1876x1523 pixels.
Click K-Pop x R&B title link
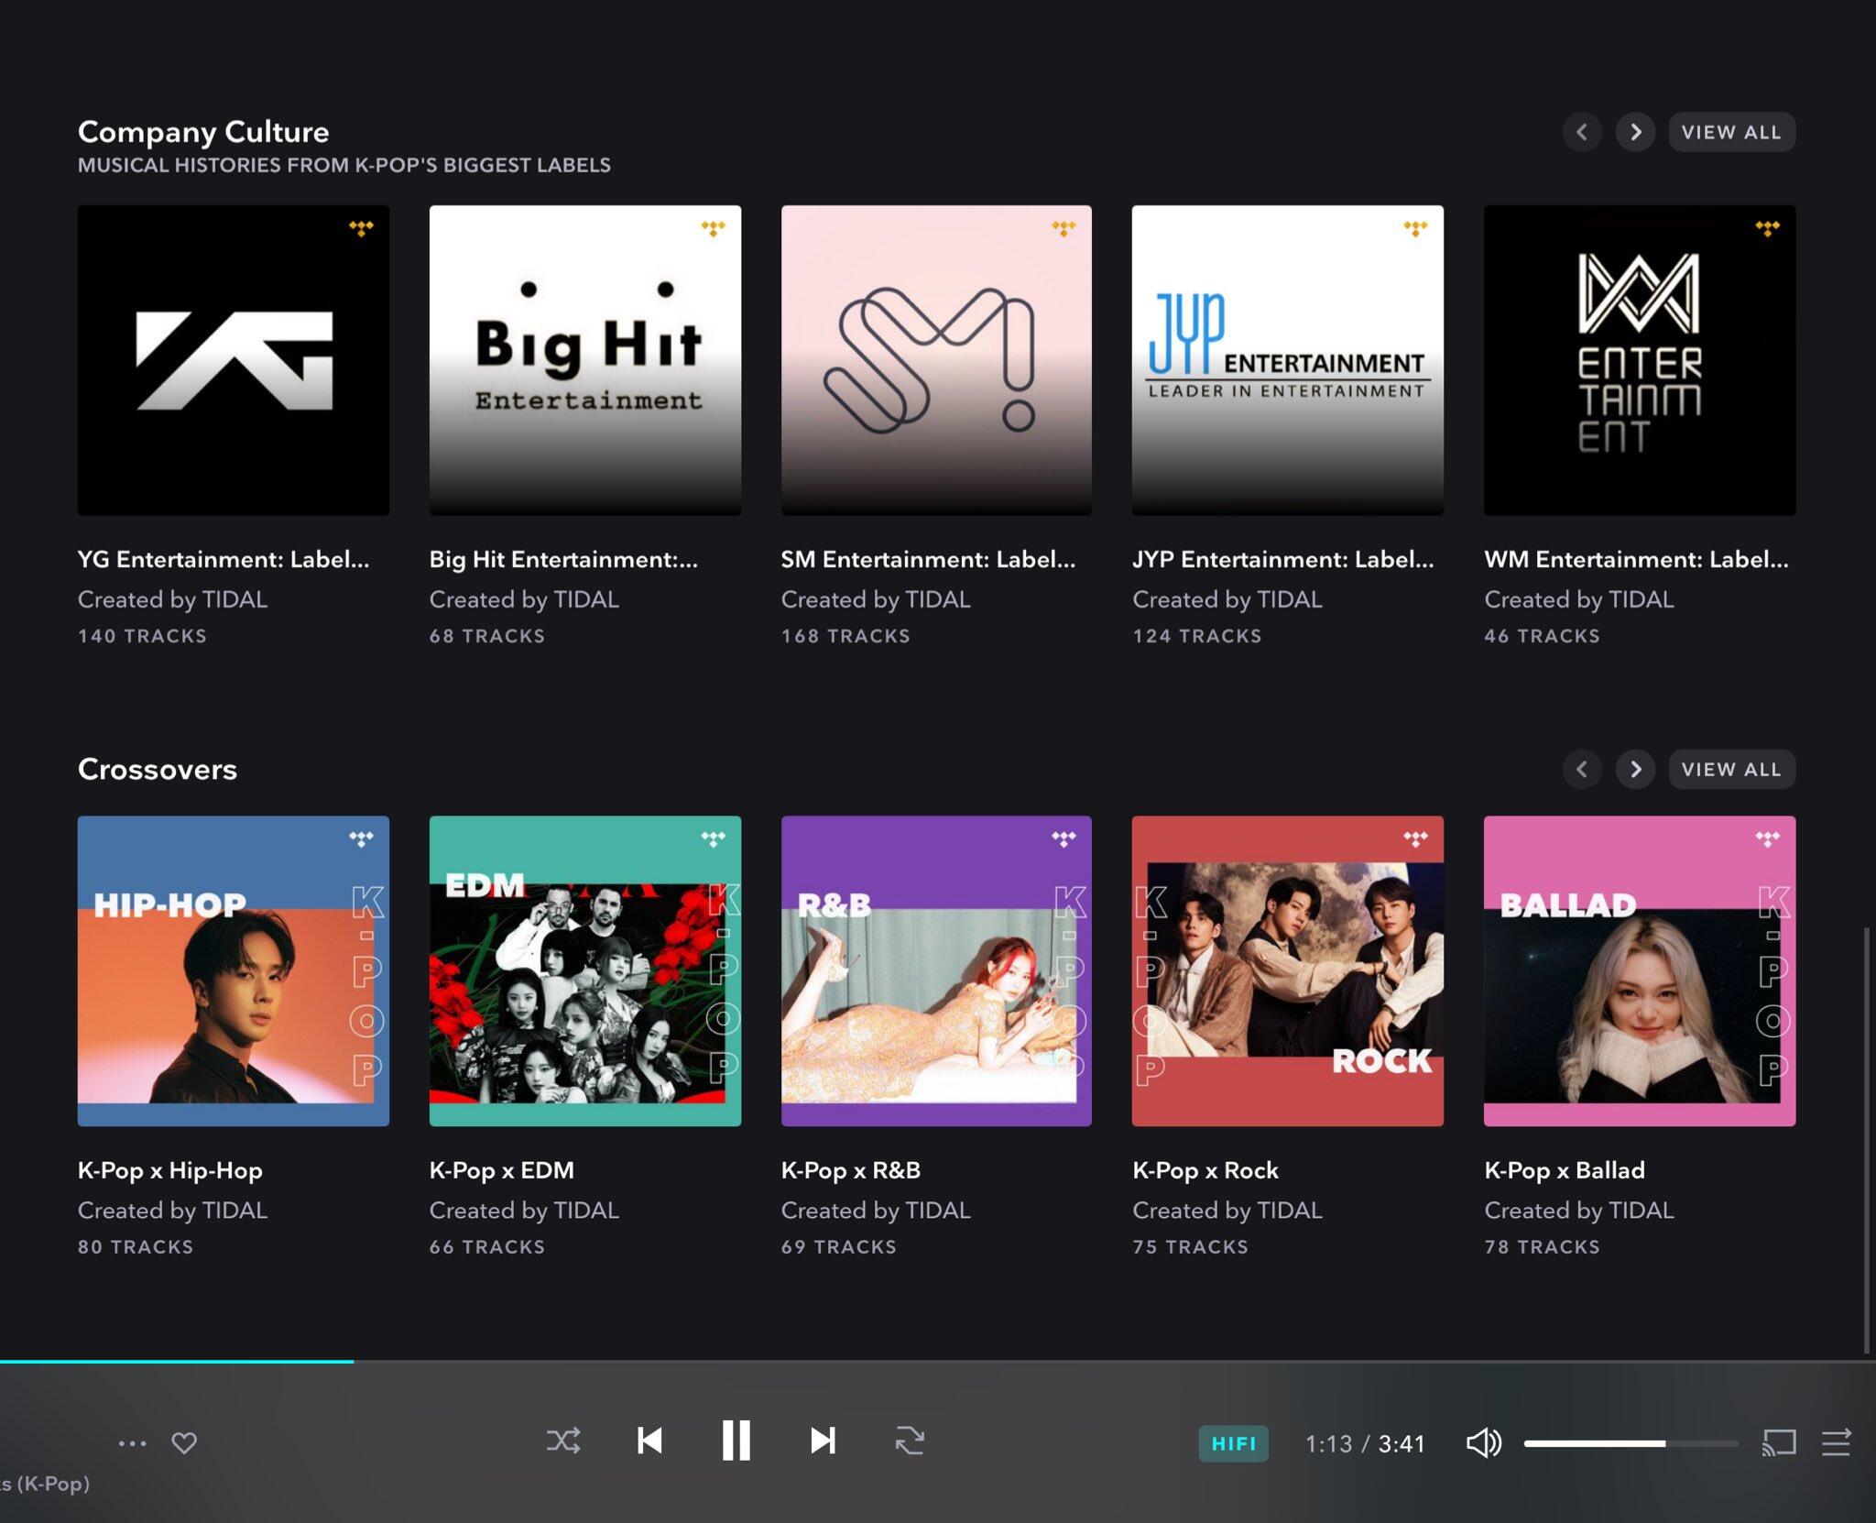(x=851, y=1170)
